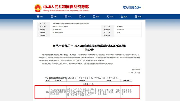Click the pencil-and-page icon beside 服务
Viewport: 180px width, 101px height.
tap(94, 17)
